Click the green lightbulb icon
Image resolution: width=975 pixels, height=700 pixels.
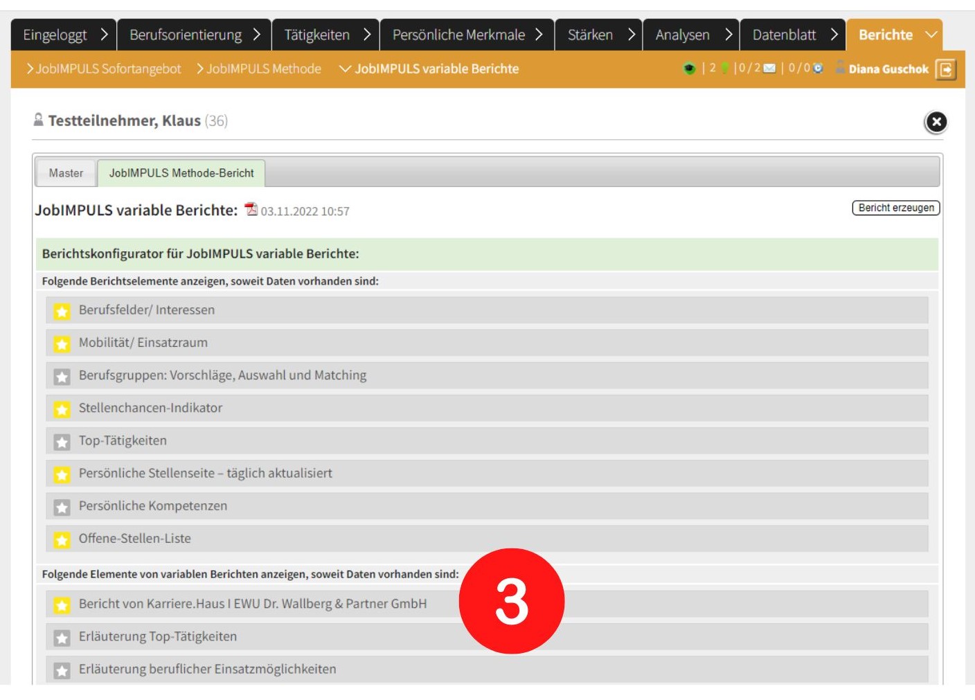click(x=724, y=69)
